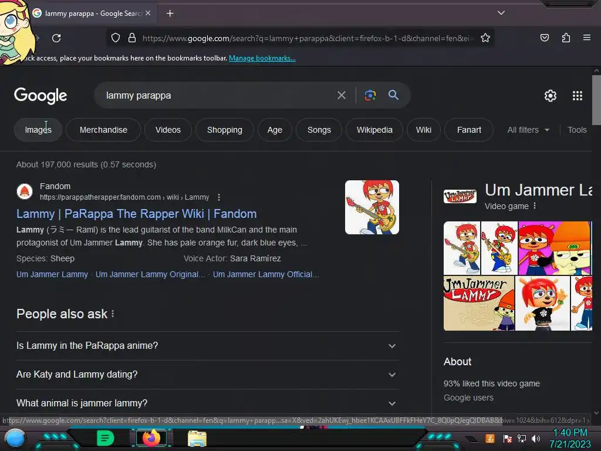Open Um Jammer Lammy cover art image
Viewport: 601px width, 451px height.
click(479, 303)
